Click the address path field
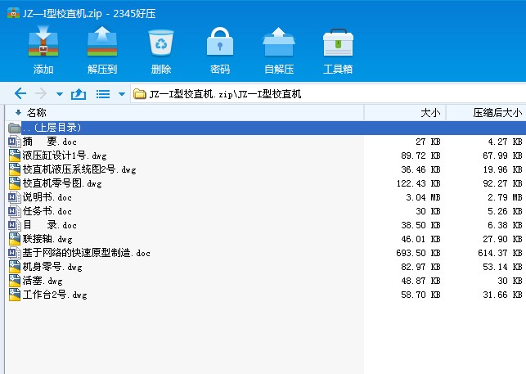Image resolution: width=526 pixels, height=374 pixels. tap(328, 93)
